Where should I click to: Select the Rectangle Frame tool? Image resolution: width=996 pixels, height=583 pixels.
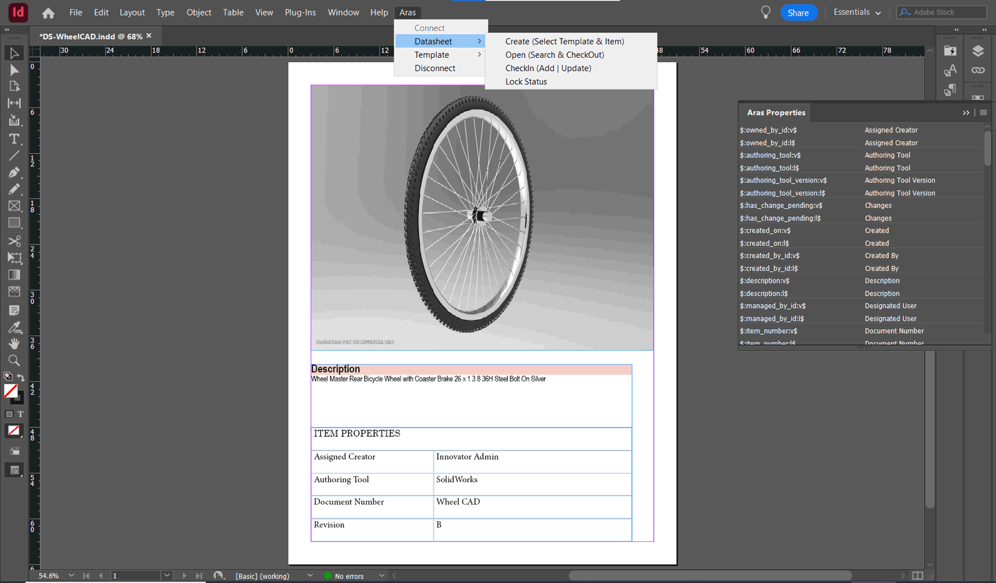pyautogui.click(x=14, y=206)
